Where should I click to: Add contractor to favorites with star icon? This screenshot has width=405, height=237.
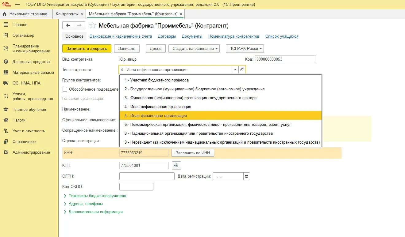click(x=93, y=25)
